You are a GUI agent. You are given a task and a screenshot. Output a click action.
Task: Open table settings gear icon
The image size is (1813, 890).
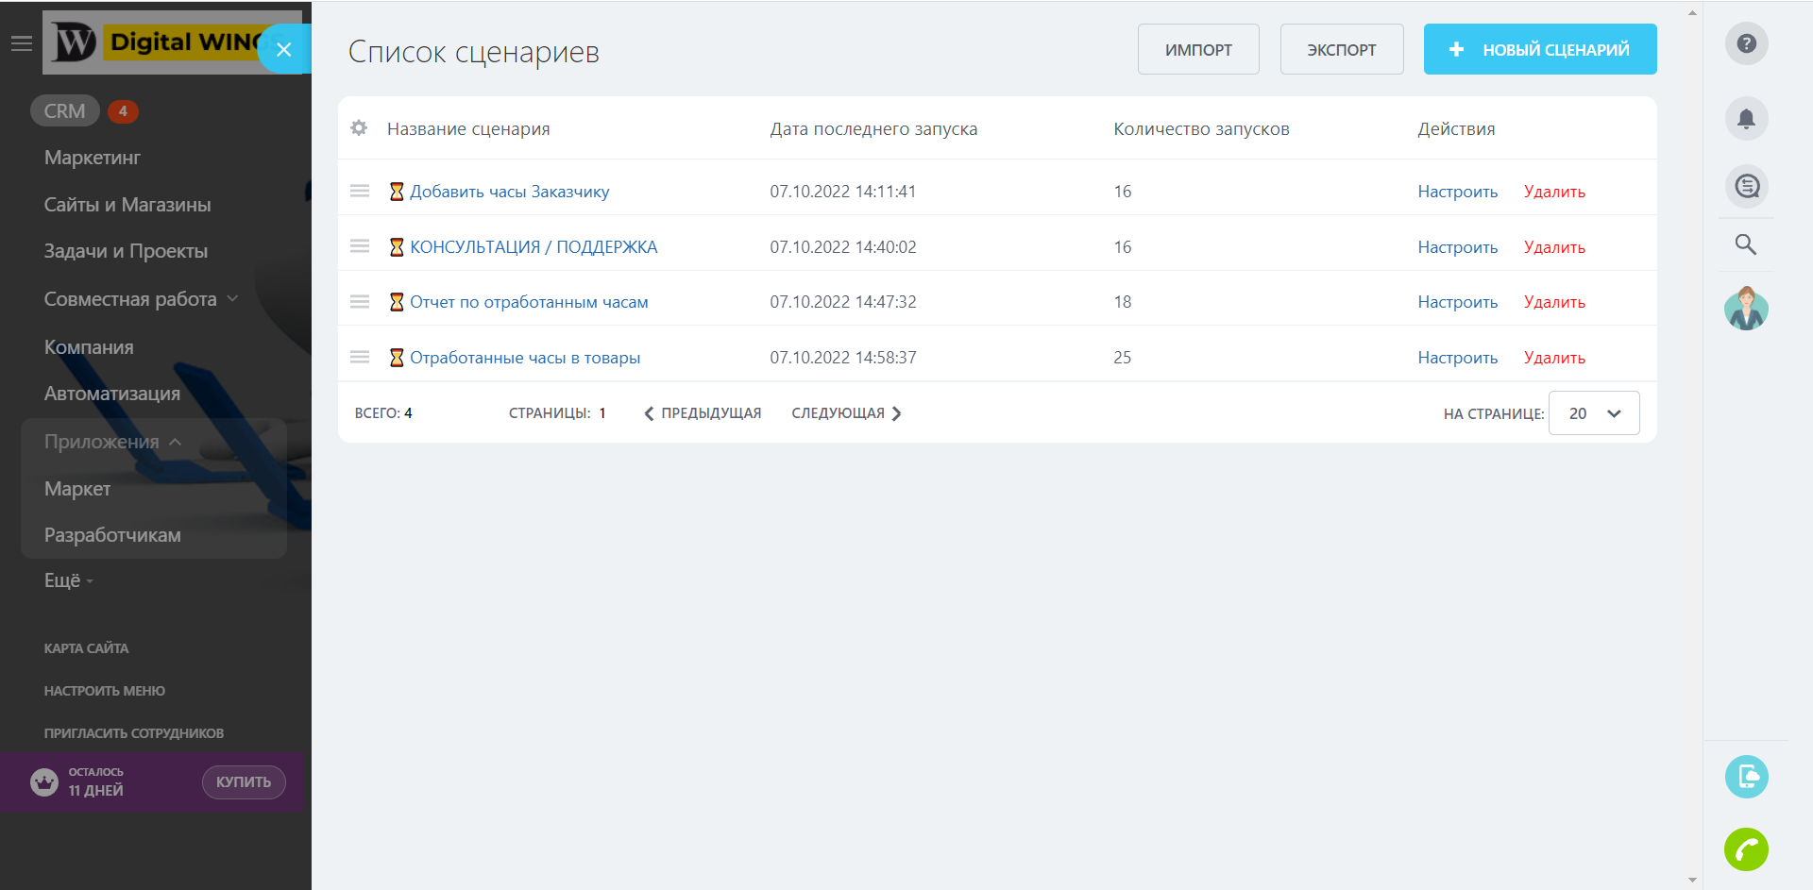(x=359, y=128)
